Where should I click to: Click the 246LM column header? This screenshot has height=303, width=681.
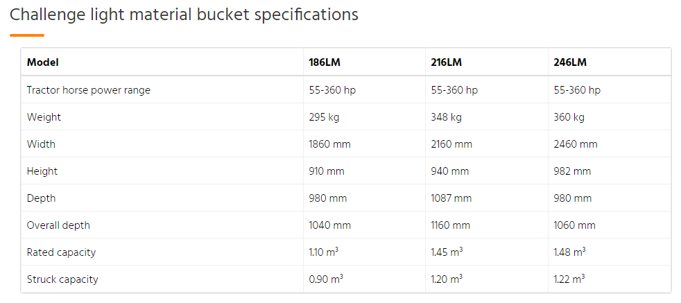569,62
